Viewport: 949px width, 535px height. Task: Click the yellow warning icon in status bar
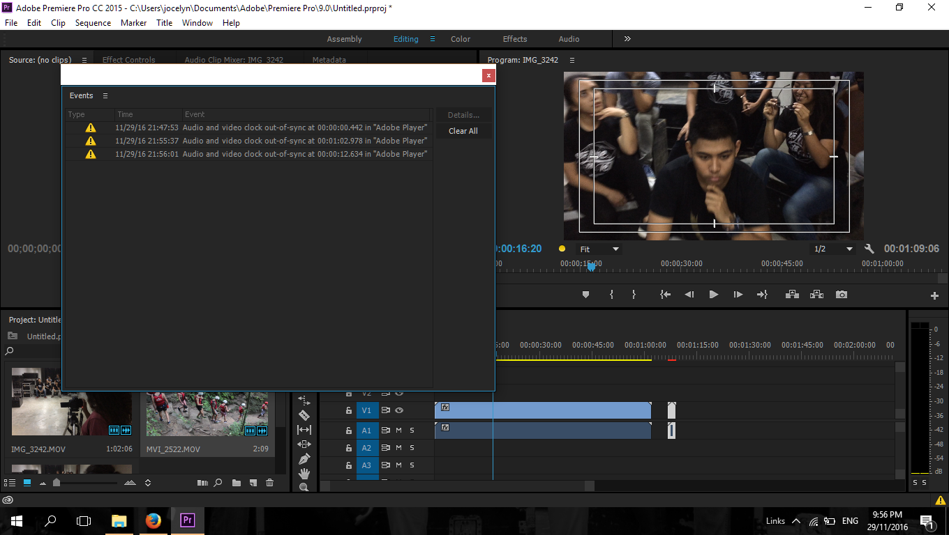pos(941,499)
